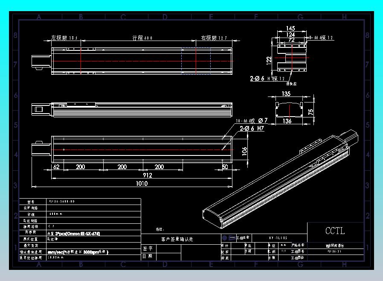Click the dashed blue slider outline in the top view

(x=196, y=61)
